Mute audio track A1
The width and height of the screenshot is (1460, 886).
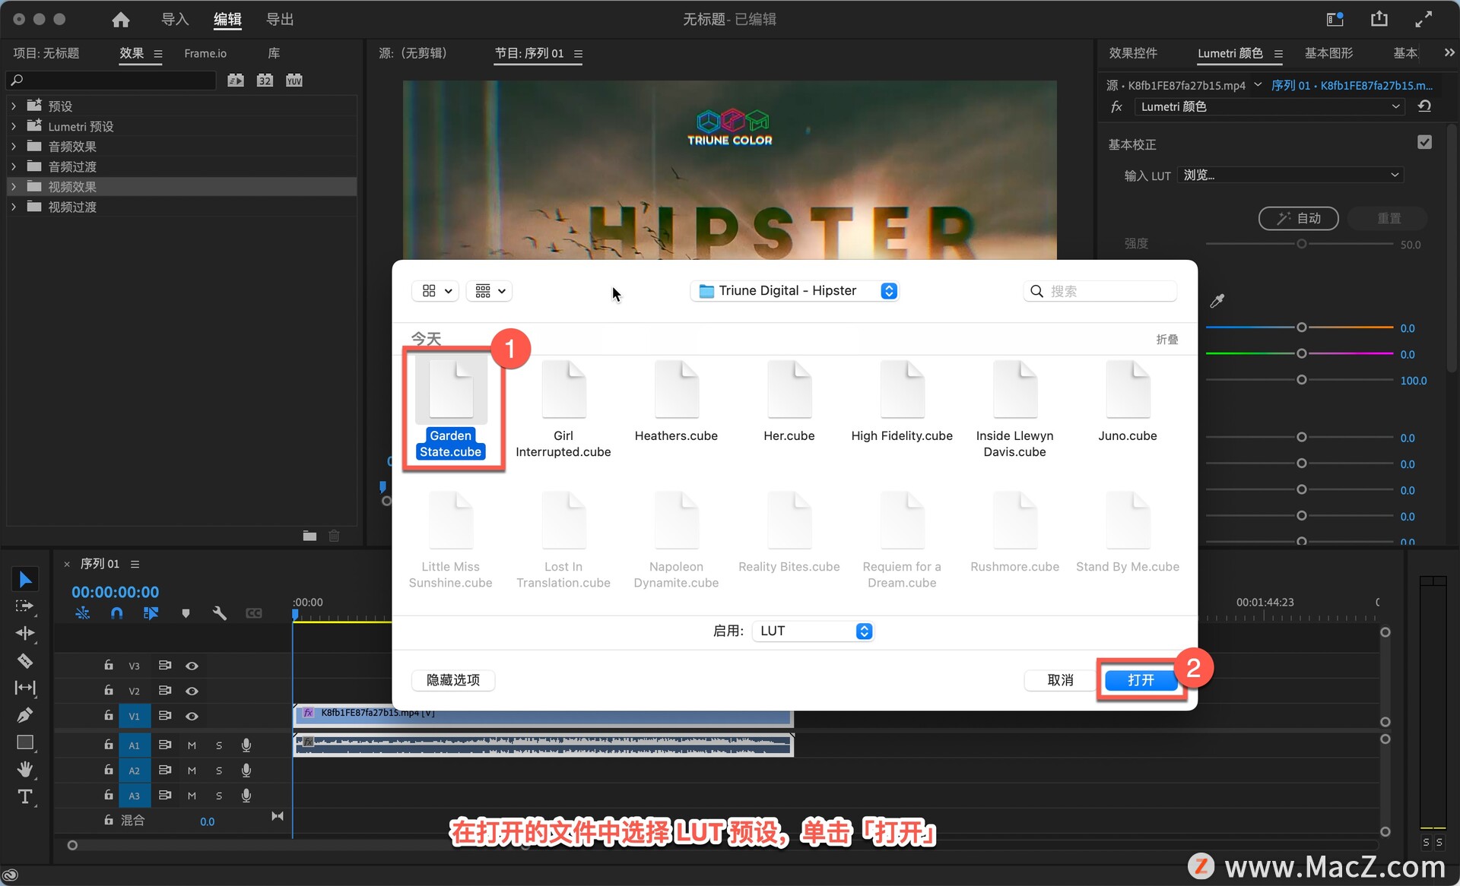192,745
